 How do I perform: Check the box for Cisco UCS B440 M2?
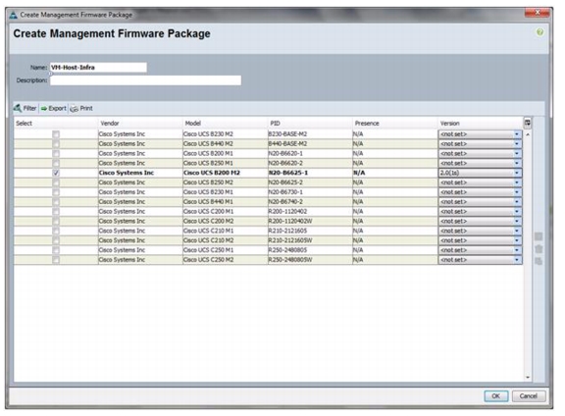56,144
